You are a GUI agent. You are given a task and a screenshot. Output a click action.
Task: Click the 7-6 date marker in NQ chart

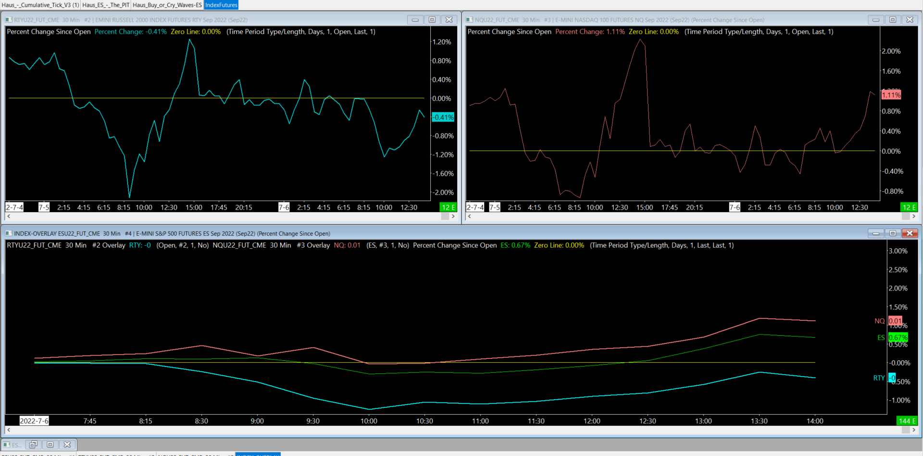click(x=735, y=207)
